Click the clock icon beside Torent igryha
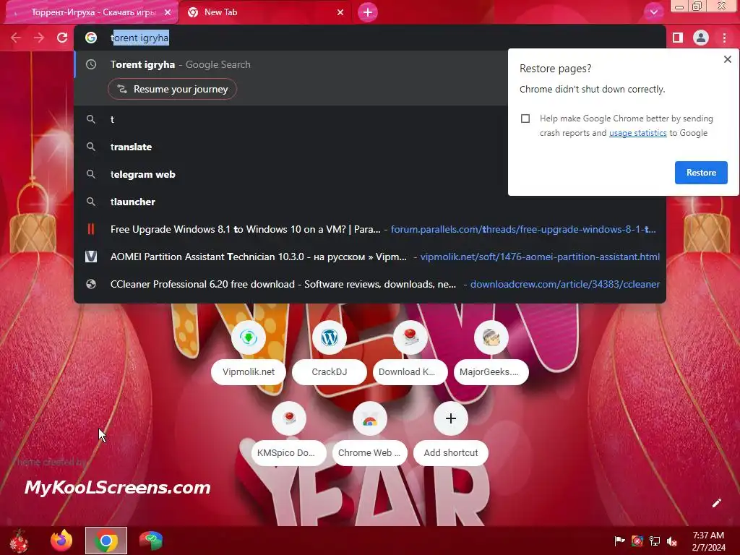 pyautogui.click(x=91, y=64)
